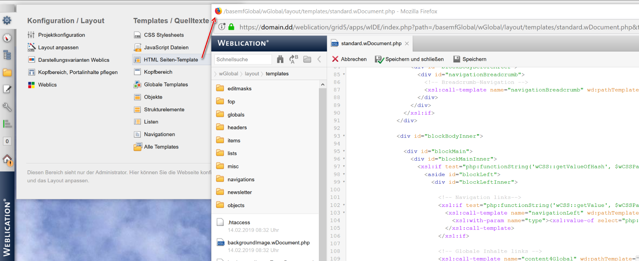Close the standard.wDocument.php tab
This screenshot has height=261, width=639.
pyautogui.click(x=407, y=43)
